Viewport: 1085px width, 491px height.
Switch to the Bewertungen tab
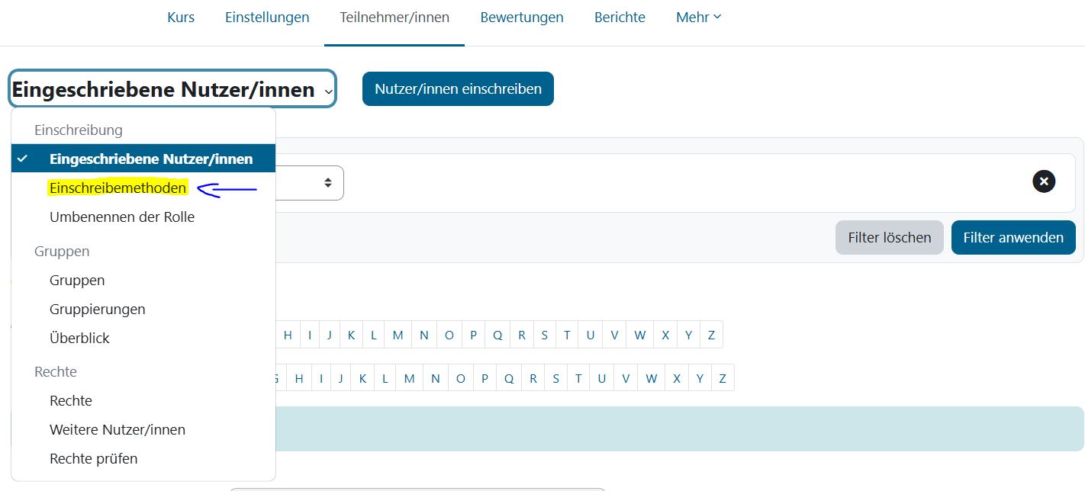point(522,17)
